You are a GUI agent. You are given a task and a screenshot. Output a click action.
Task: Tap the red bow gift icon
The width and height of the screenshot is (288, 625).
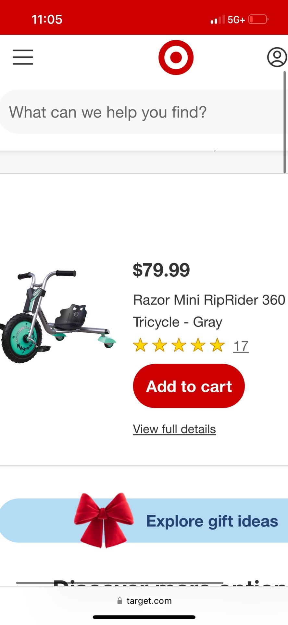coord(104,520)
